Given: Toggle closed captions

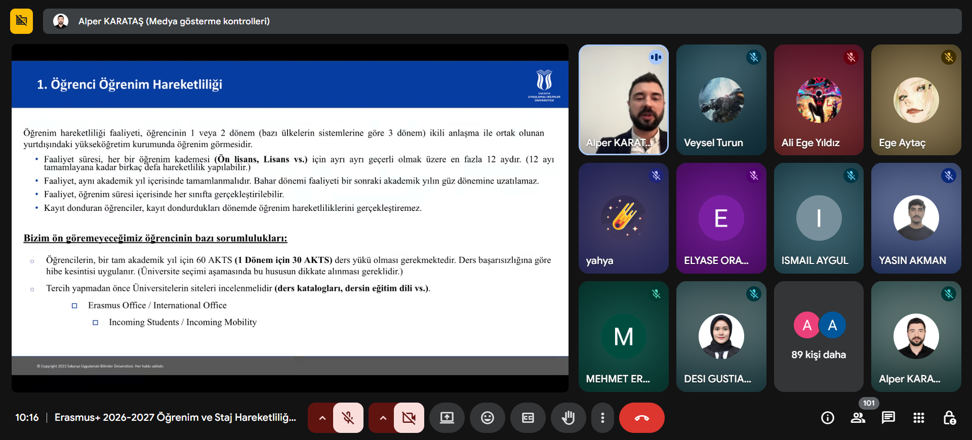Looking at the screenshot, I should 528,418.
